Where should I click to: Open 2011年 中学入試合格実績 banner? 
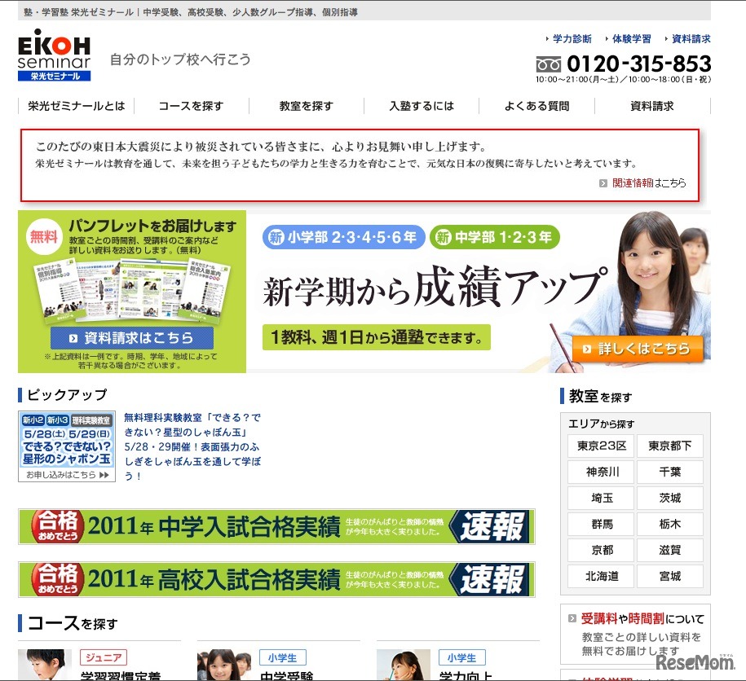click(x=276, y=526)
